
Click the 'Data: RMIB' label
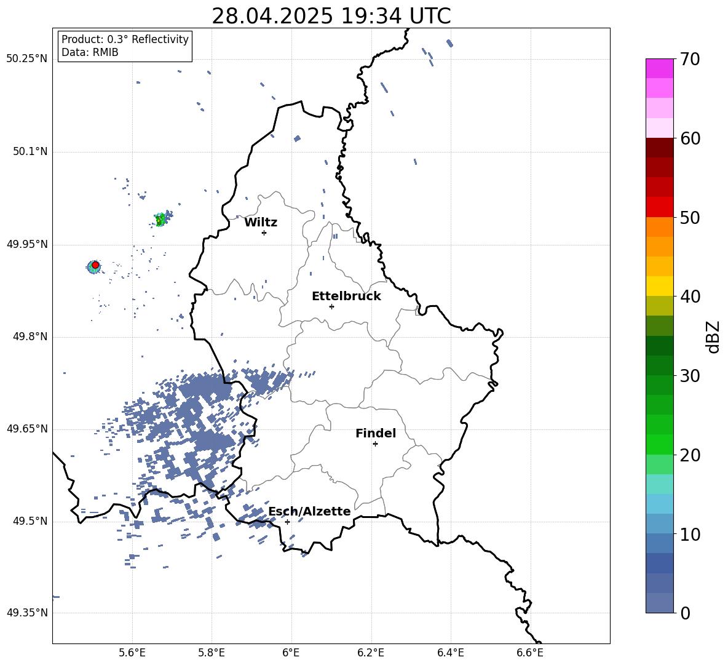90,52
